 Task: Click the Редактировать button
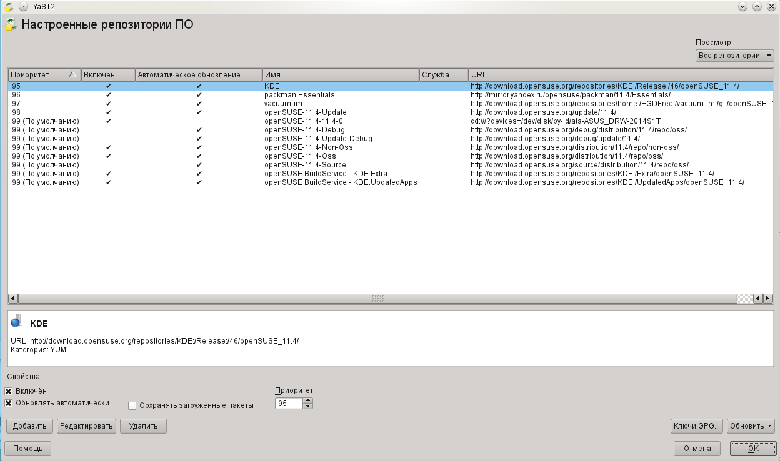pos(87,426)
